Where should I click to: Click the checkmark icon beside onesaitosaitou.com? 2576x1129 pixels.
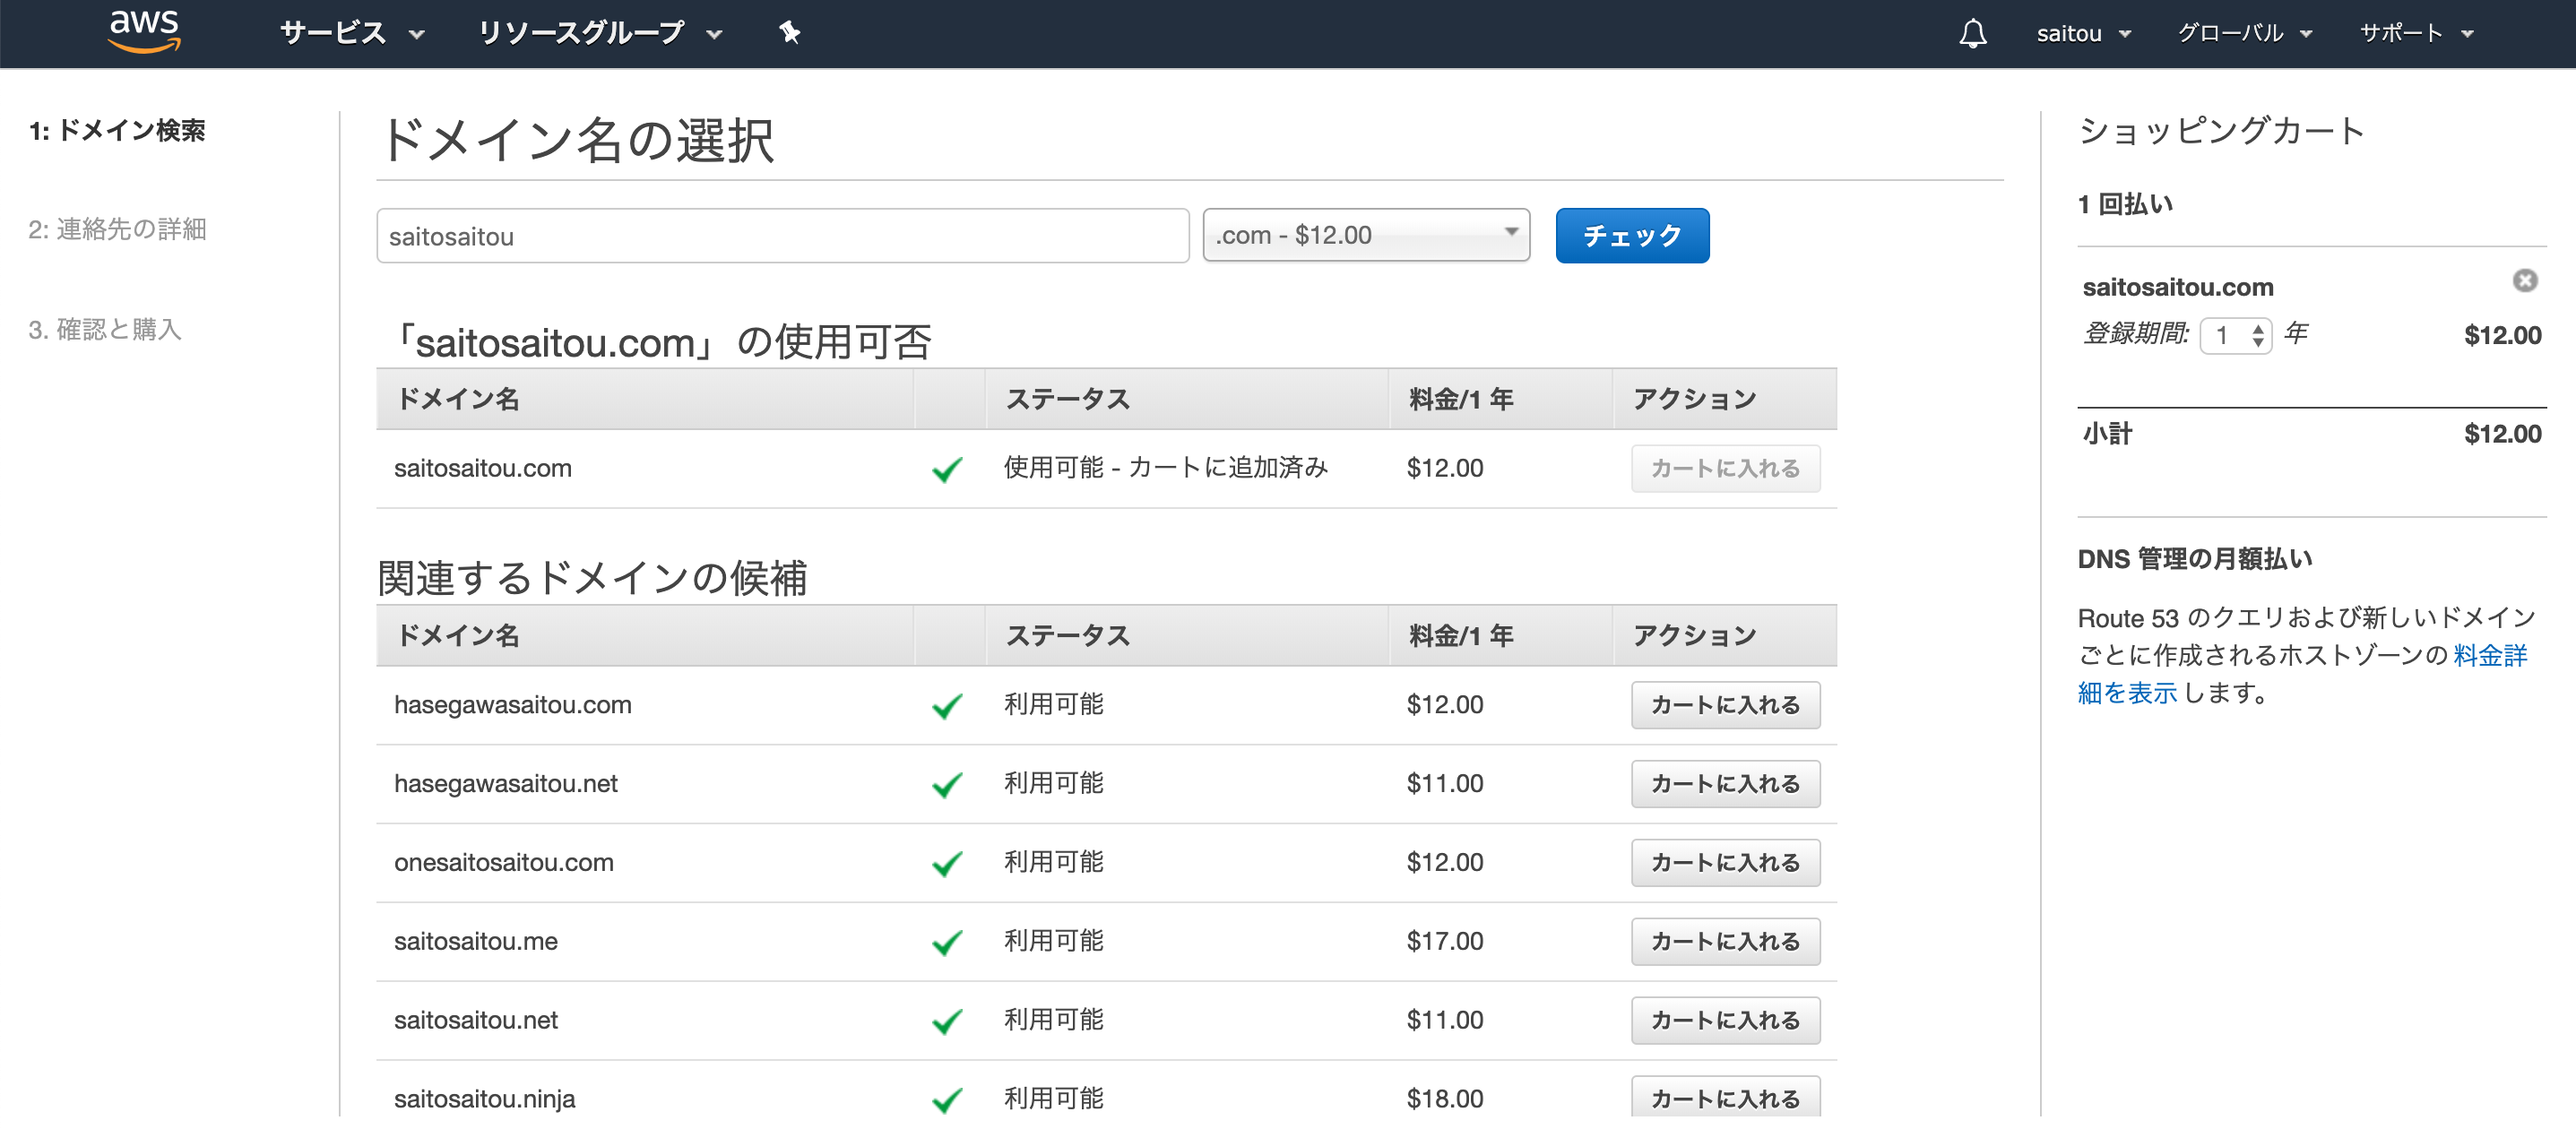coord(946,862)
